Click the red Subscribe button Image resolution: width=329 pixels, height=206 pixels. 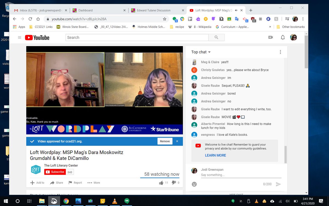(x=55, y=172)
